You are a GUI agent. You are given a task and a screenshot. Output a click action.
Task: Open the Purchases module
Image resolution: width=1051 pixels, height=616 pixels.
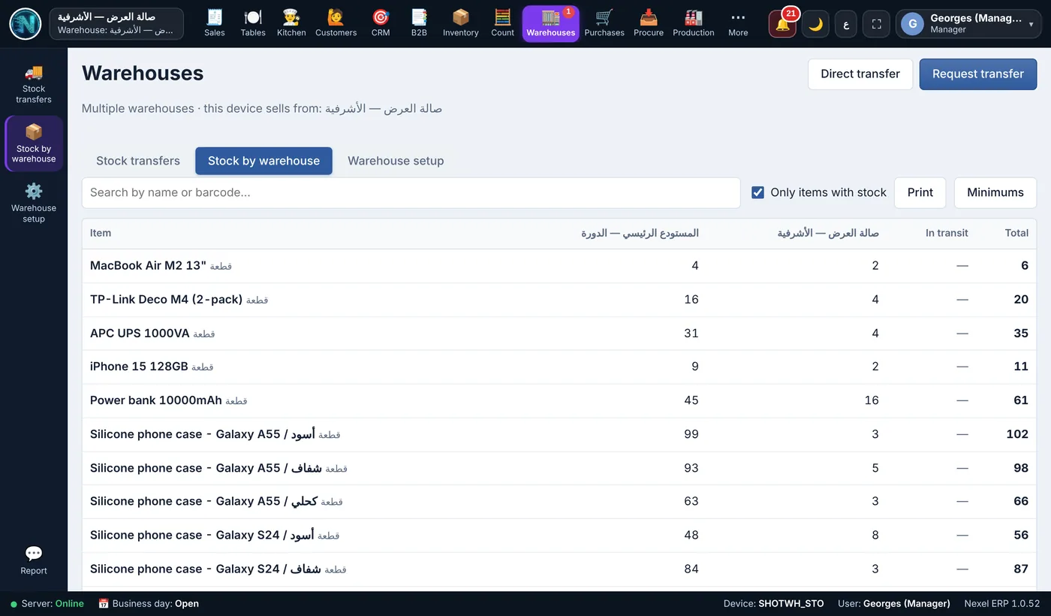pos(604,23)
